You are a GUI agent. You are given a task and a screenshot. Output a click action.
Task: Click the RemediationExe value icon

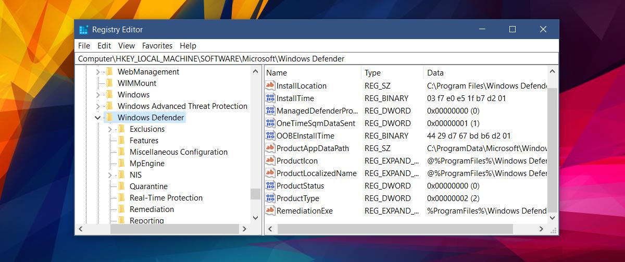270,211
